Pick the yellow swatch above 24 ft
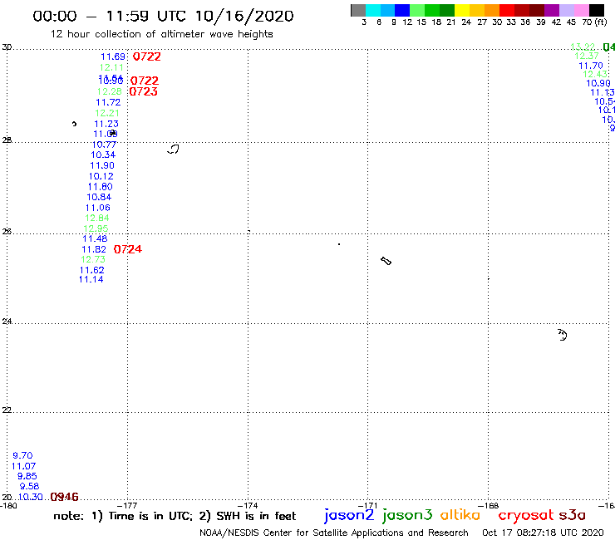 (x=461, y=11)
